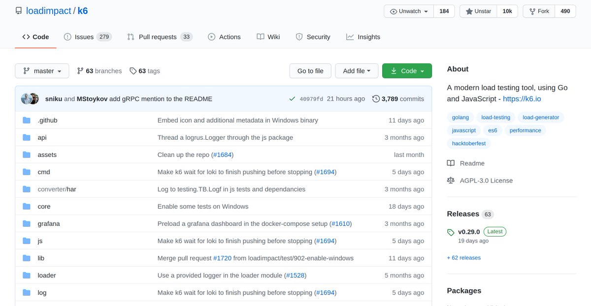The width and height of the screenshot is (591, 306).
Task: Open the Actions tab
Action: point(225,37)
